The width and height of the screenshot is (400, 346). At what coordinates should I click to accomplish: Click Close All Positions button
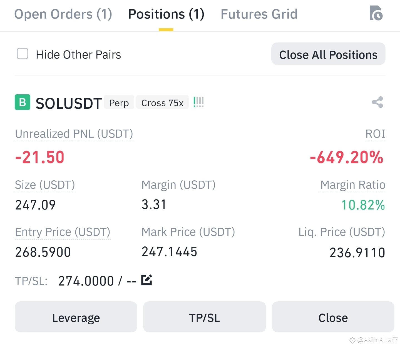328,54
